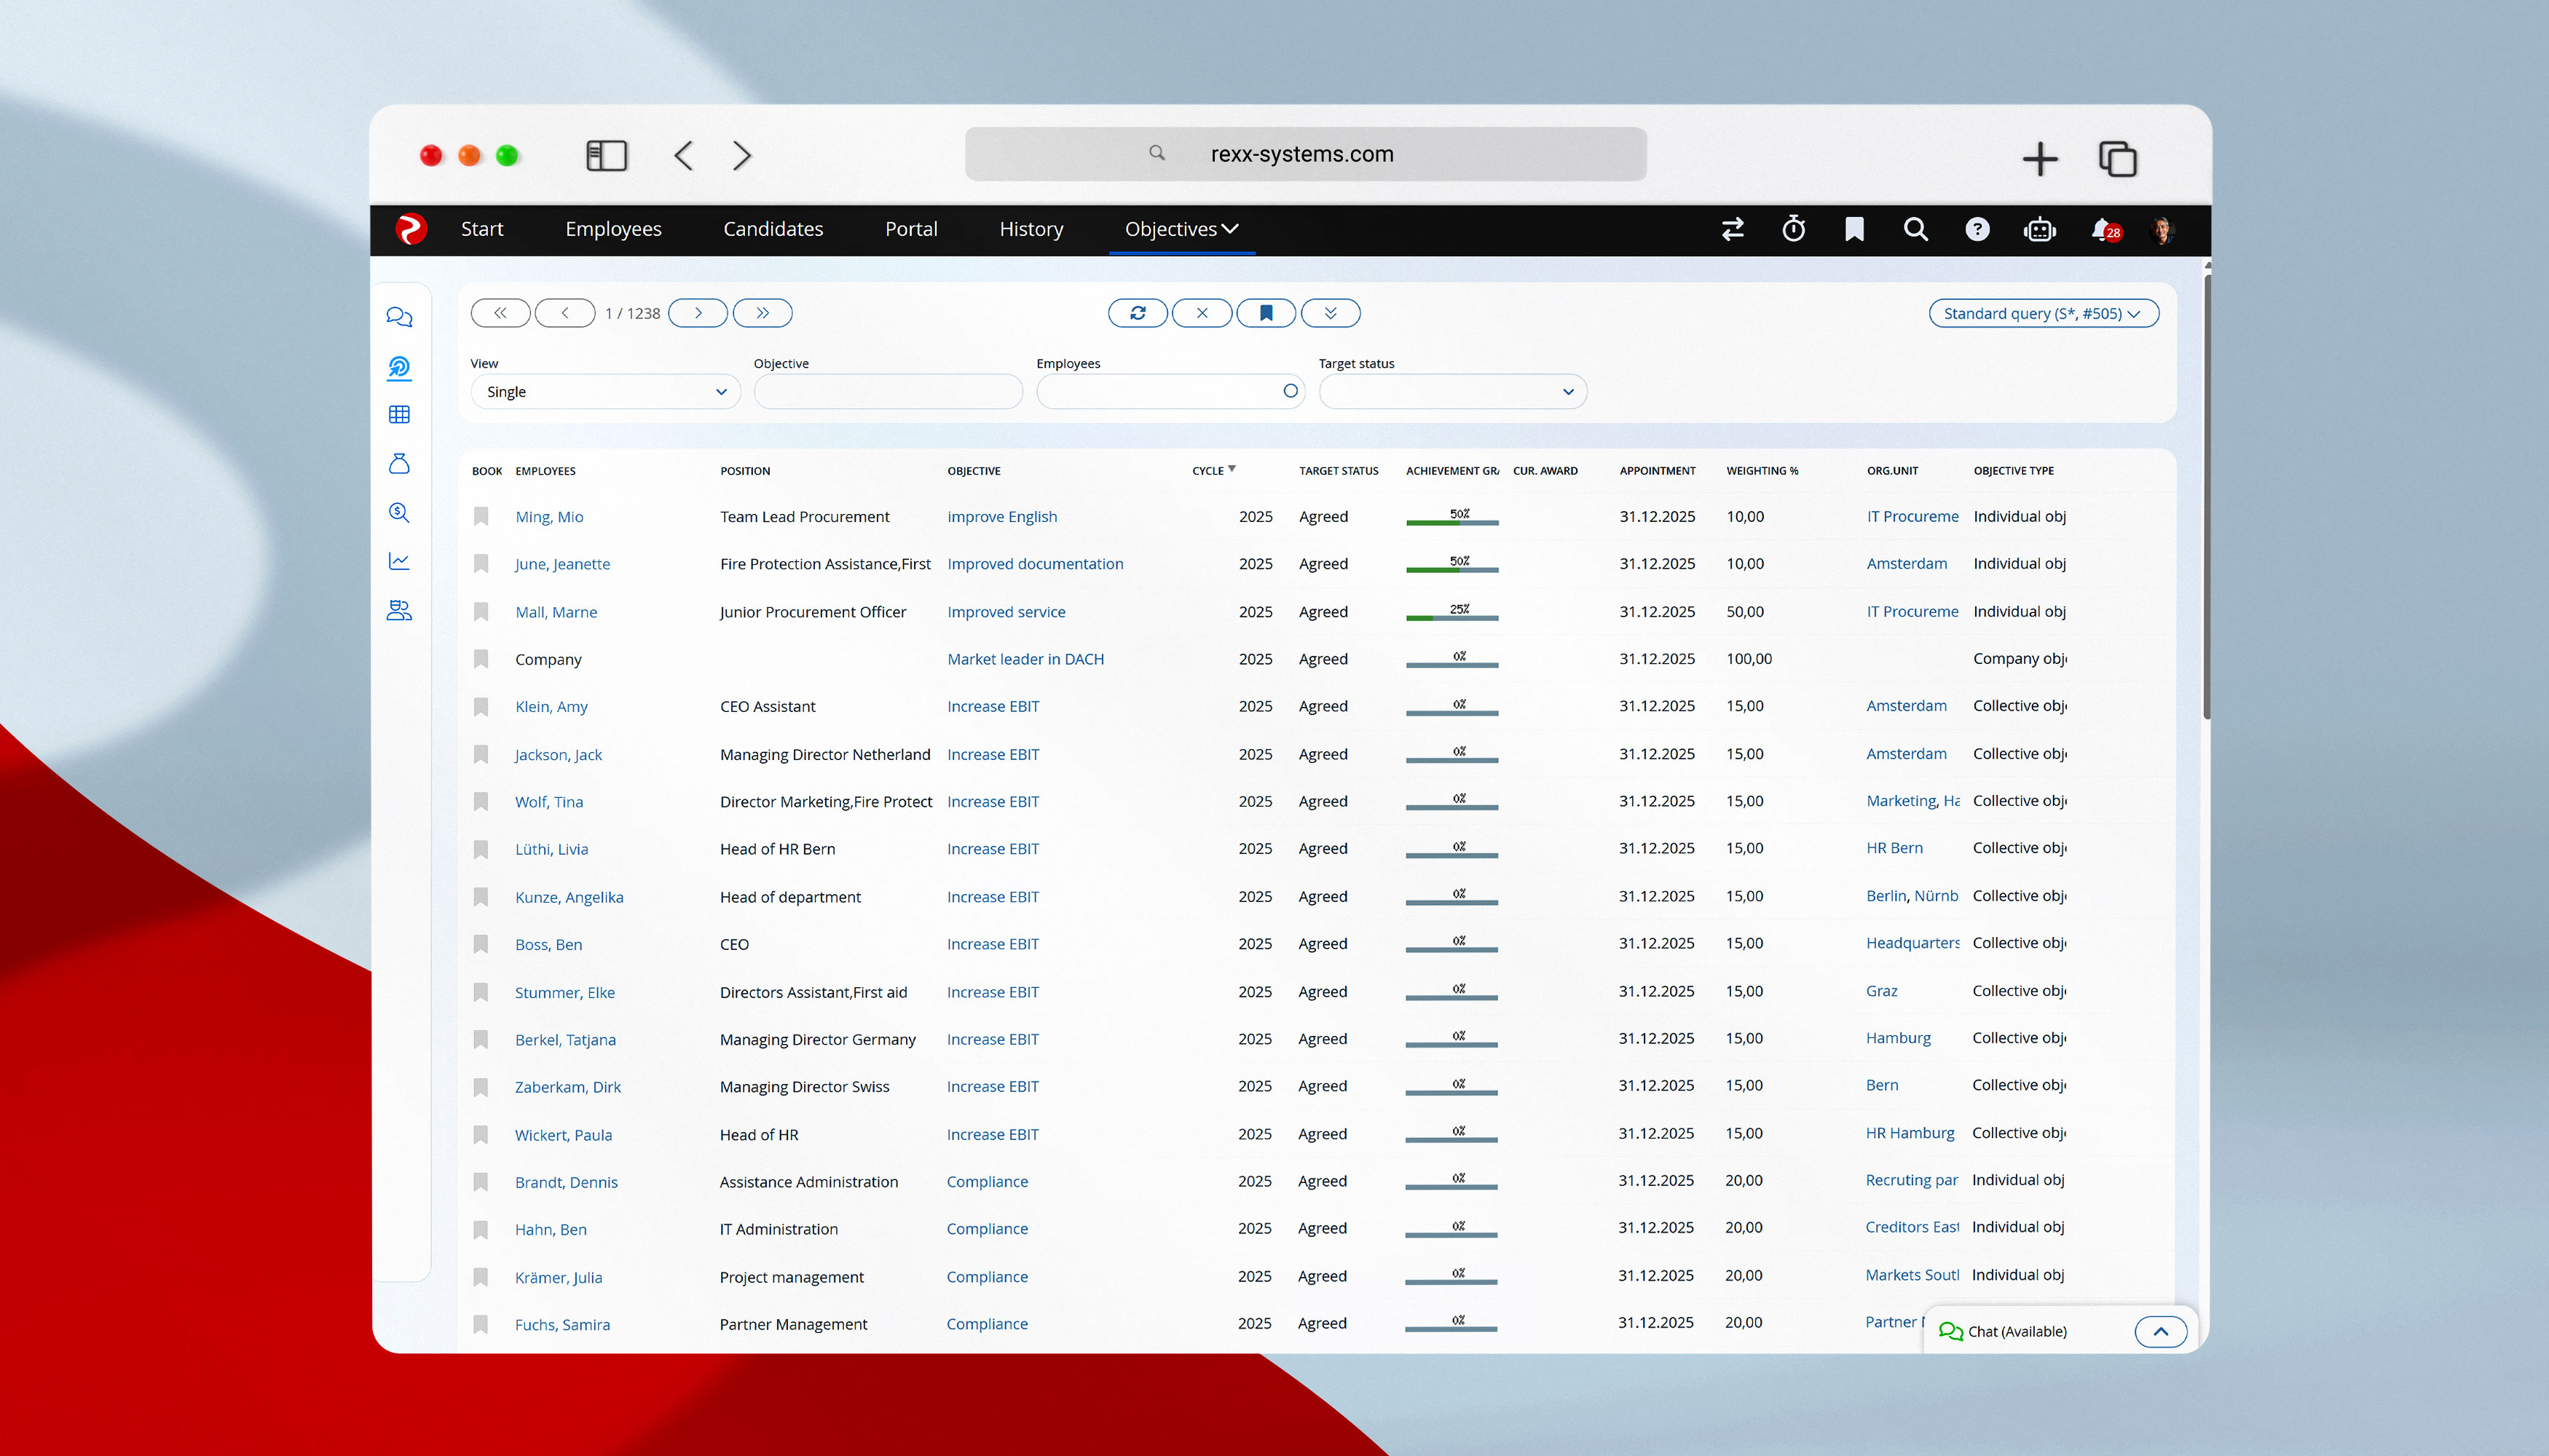2549x1456 pixels.
Task: Open notifications bell showing 28 alerts
Action: 2101,229
